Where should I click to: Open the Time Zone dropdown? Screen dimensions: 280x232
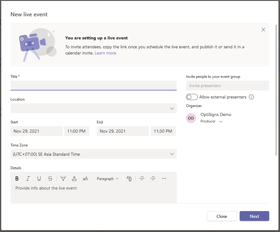click(94, 154)
